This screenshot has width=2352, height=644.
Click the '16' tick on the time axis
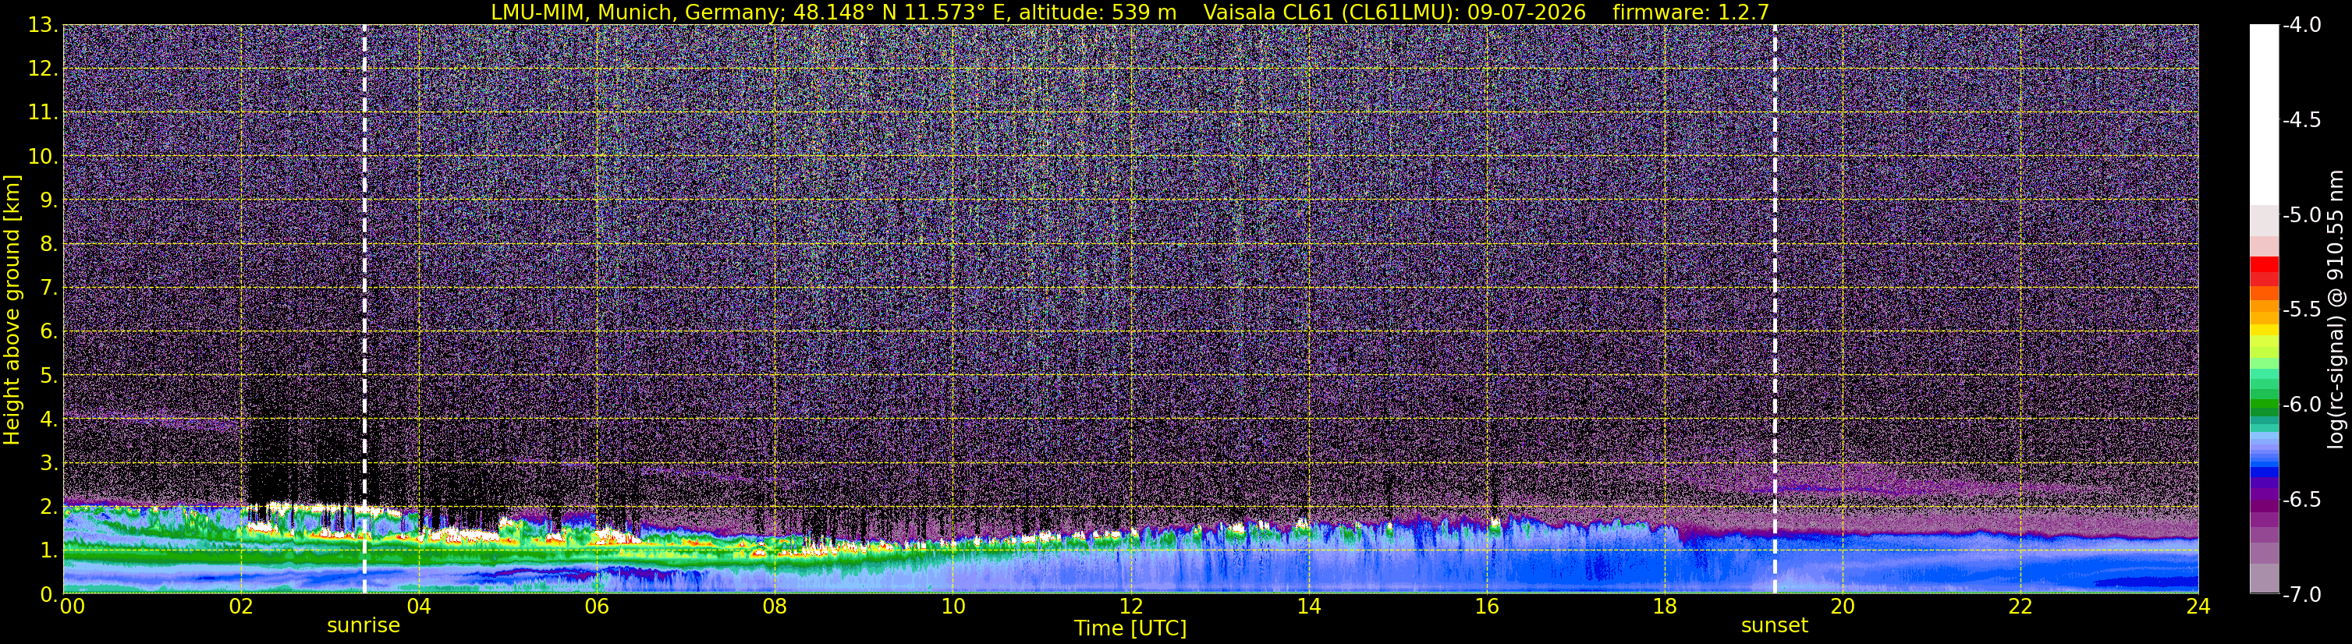[x=1486, y=607]
